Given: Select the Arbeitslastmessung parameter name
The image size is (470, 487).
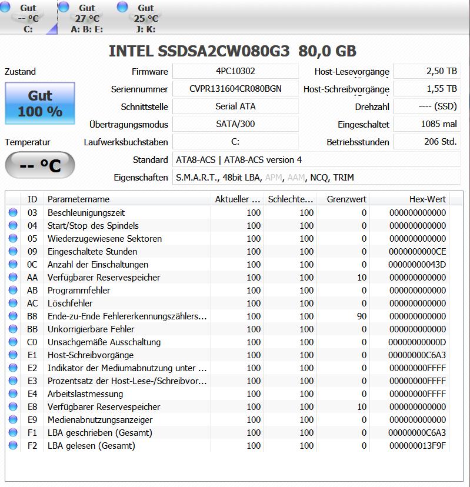Looking at the screenshot, I should tap(85, 394).
